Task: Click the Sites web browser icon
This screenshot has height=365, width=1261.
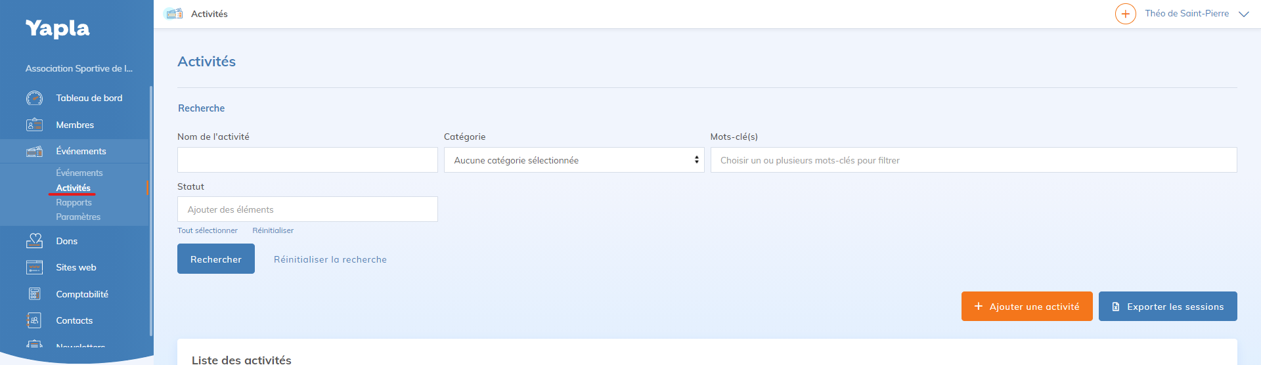Action: [x=34, y=267]
